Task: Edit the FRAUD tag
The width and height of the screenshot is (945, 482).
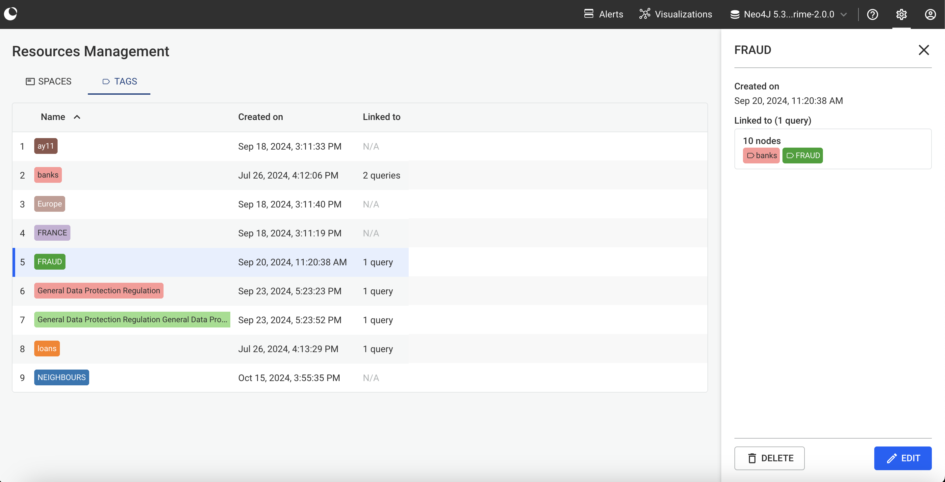Action: [x=903, y=458]
